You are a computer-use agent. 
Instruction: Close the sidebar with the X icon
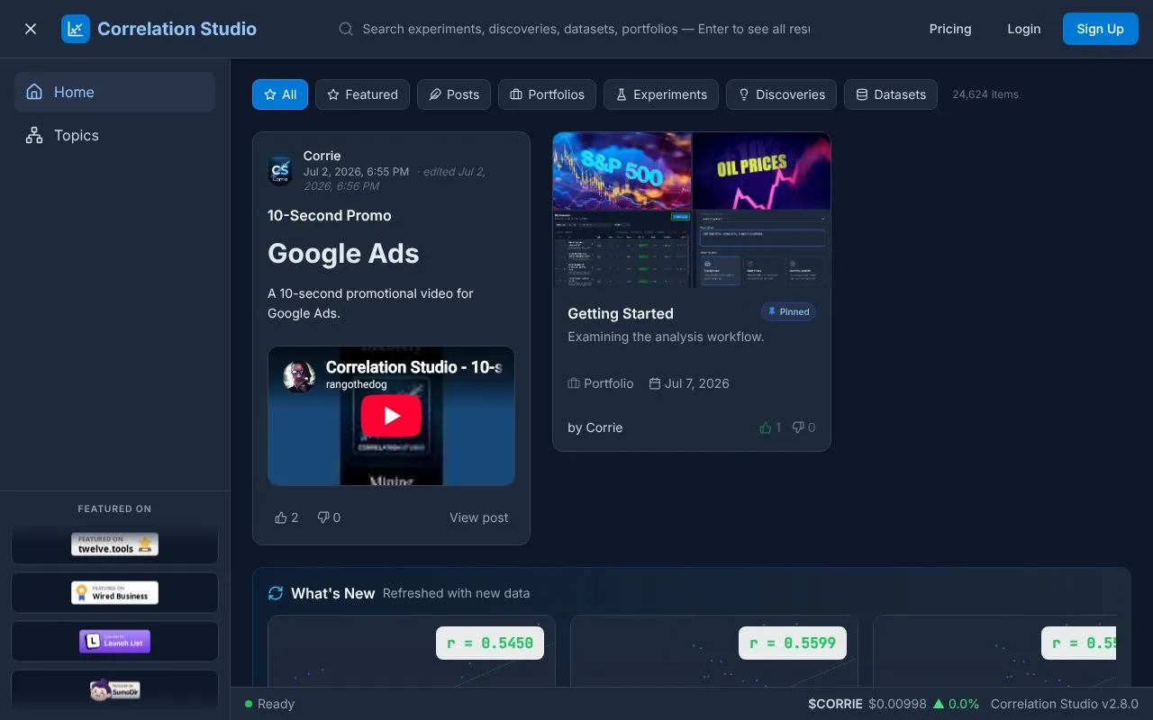tap(31, 29)
